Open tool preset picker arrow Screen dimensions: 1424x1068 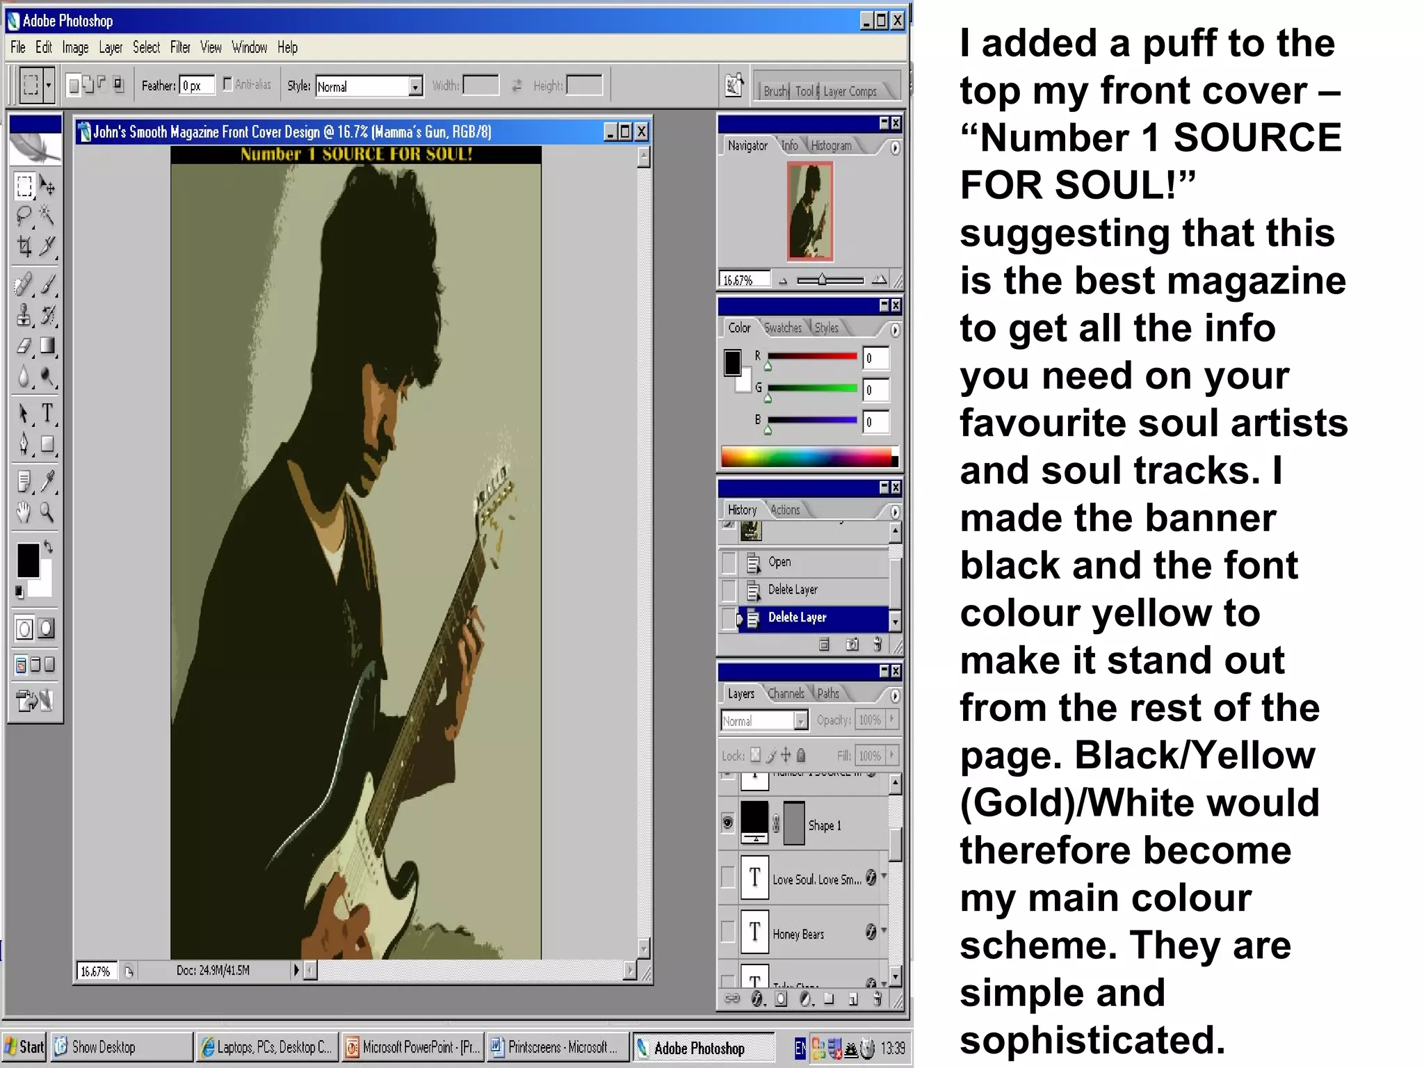click(49, 86)
